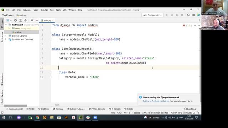Viewport: 228px width, 128px height.
Task: Toggle the AWS Explorer sidebar tab
Action: pos(2,97)
